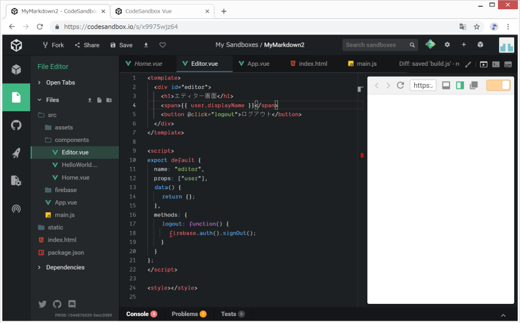The image size is (520, 323).
Task: Open the Live collaboration sidebar icon
Action: [x=16, y=209]
